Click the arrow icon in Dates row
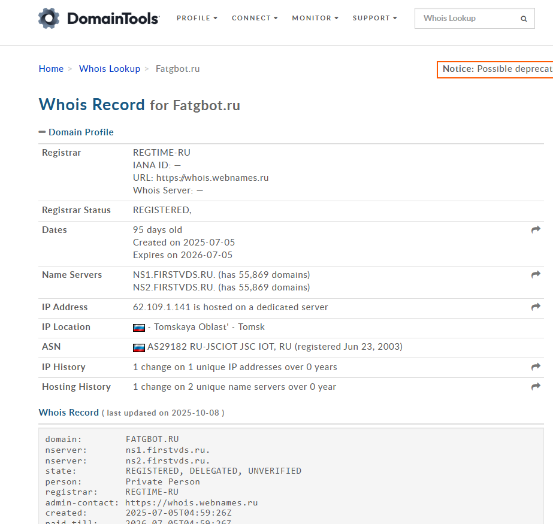Image resolution: width=553 pixels, height=524 pixels. [536, 230]
